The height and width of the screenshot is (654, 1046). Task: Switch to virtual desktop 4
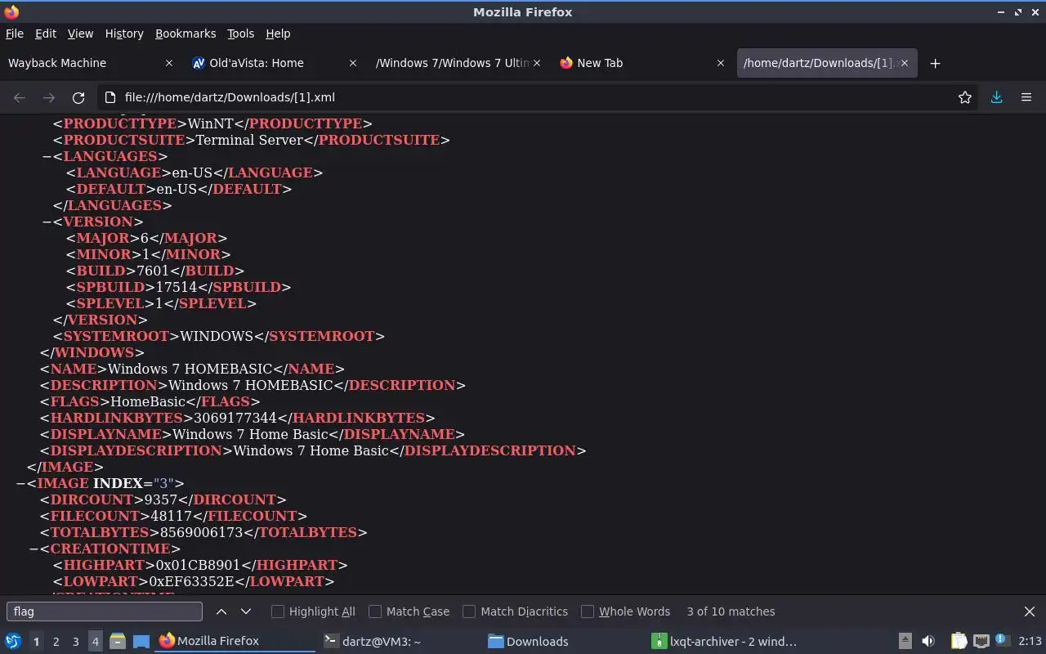pyautogui.click(x=95, y=642)
